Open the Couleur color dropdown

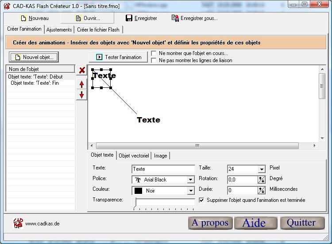point(190,191)
